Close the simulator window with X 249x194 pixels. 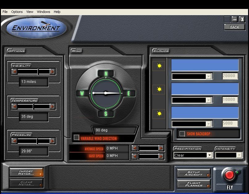click(242, 19)
